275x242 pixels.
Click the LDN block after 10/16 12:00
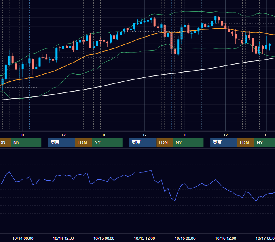click(246, 142)
